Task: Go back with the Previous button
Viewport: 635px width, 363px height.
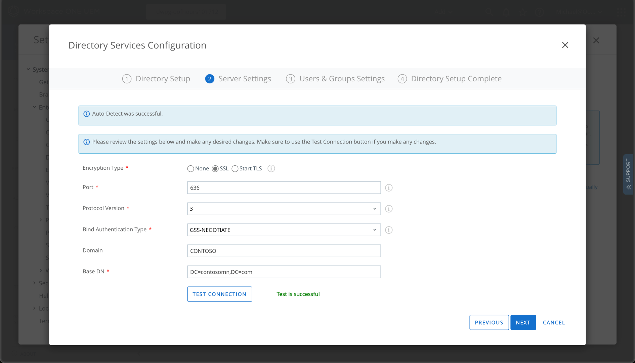Action: tap(489, 322)
